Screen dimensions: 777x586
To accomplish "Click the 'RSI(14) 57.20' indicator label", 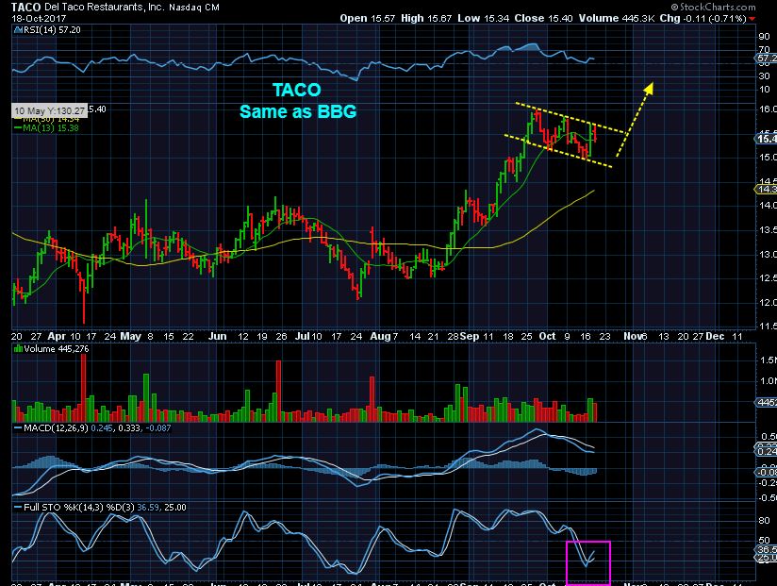I will tap(52, 30).
